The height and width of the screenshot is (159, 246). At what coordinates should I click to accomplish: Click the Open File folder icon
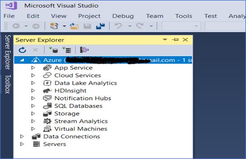pos(74,26)
